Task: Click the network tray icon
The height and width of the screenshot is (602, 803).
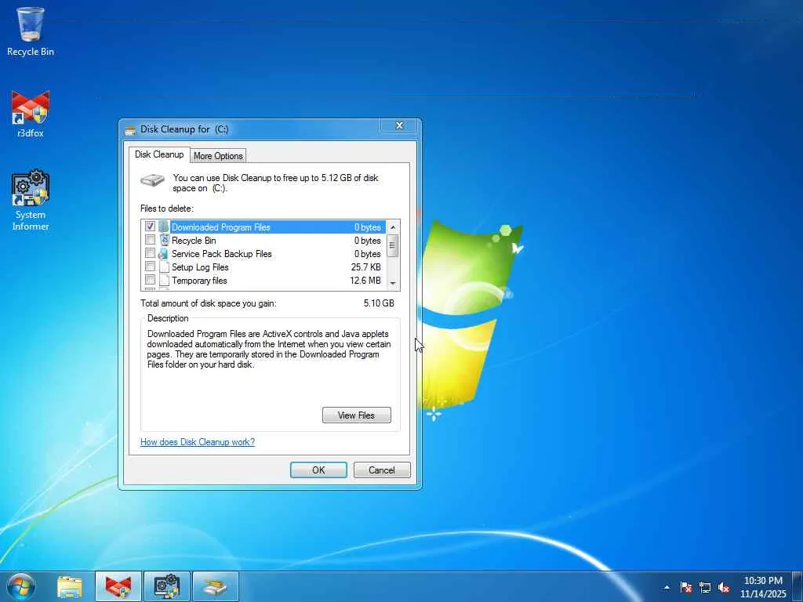Action: tap(705, 587)
